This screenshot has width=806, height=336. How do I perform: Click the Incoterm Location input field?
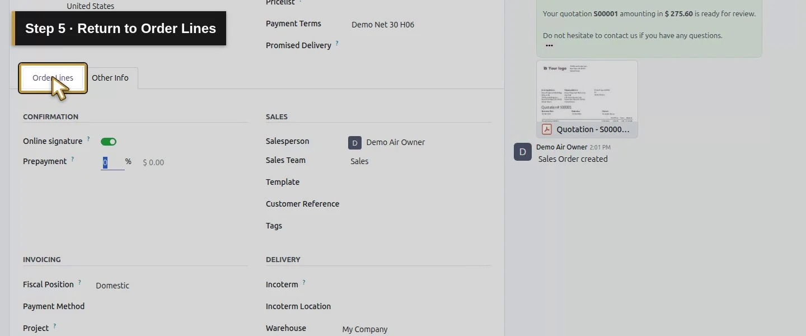click(415, 307)
